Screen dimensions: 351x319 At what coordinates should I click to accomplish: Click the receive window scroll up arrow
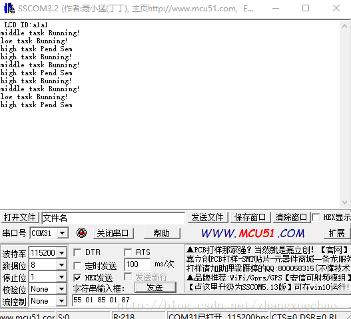pos(344,26)
